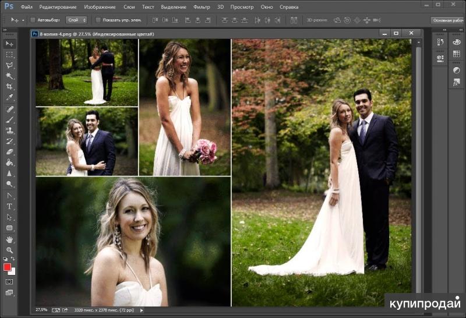Open the Styles fx panel icon
Screen dimensions: 466x318
tap(457, 82)
